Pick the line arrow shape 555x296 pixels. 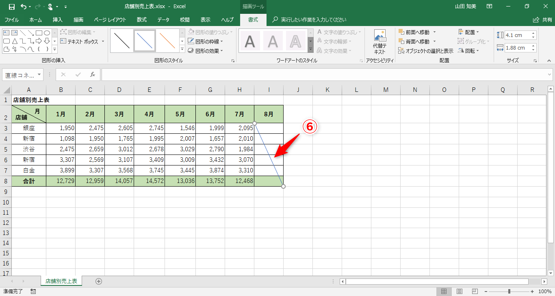[31, 33]
